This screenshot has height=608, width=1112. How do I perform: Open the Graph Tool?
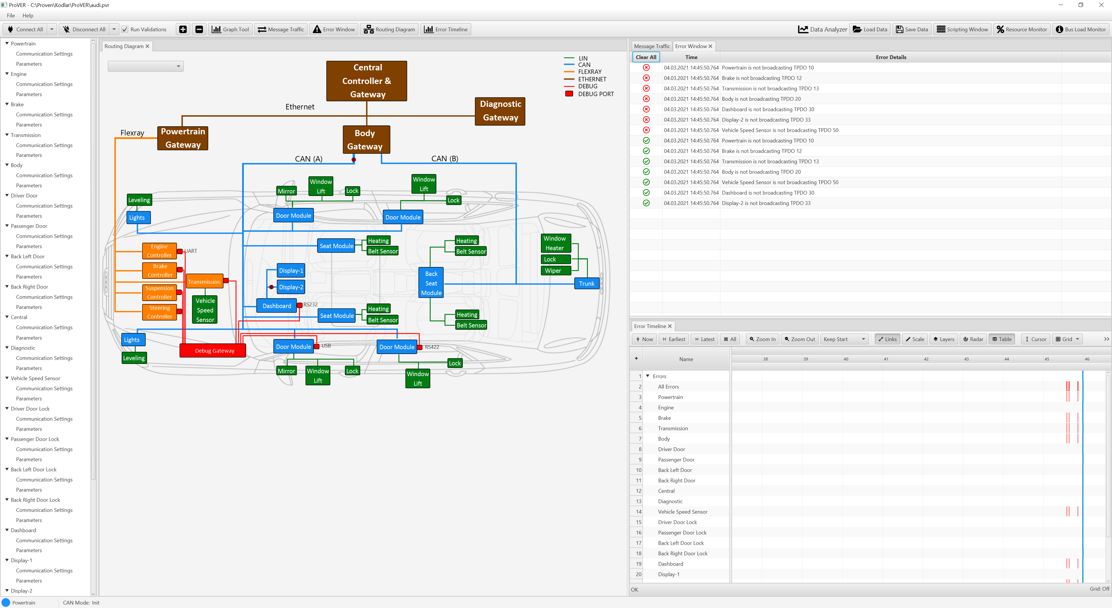[231, 29]
